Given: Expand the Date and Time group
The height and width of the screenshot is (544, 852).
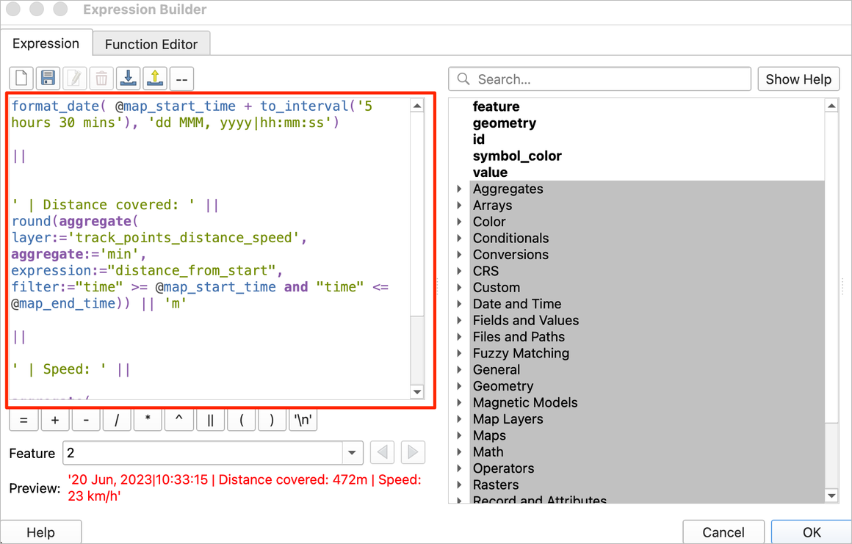Looking at the screenshot, I should point(460,304).
